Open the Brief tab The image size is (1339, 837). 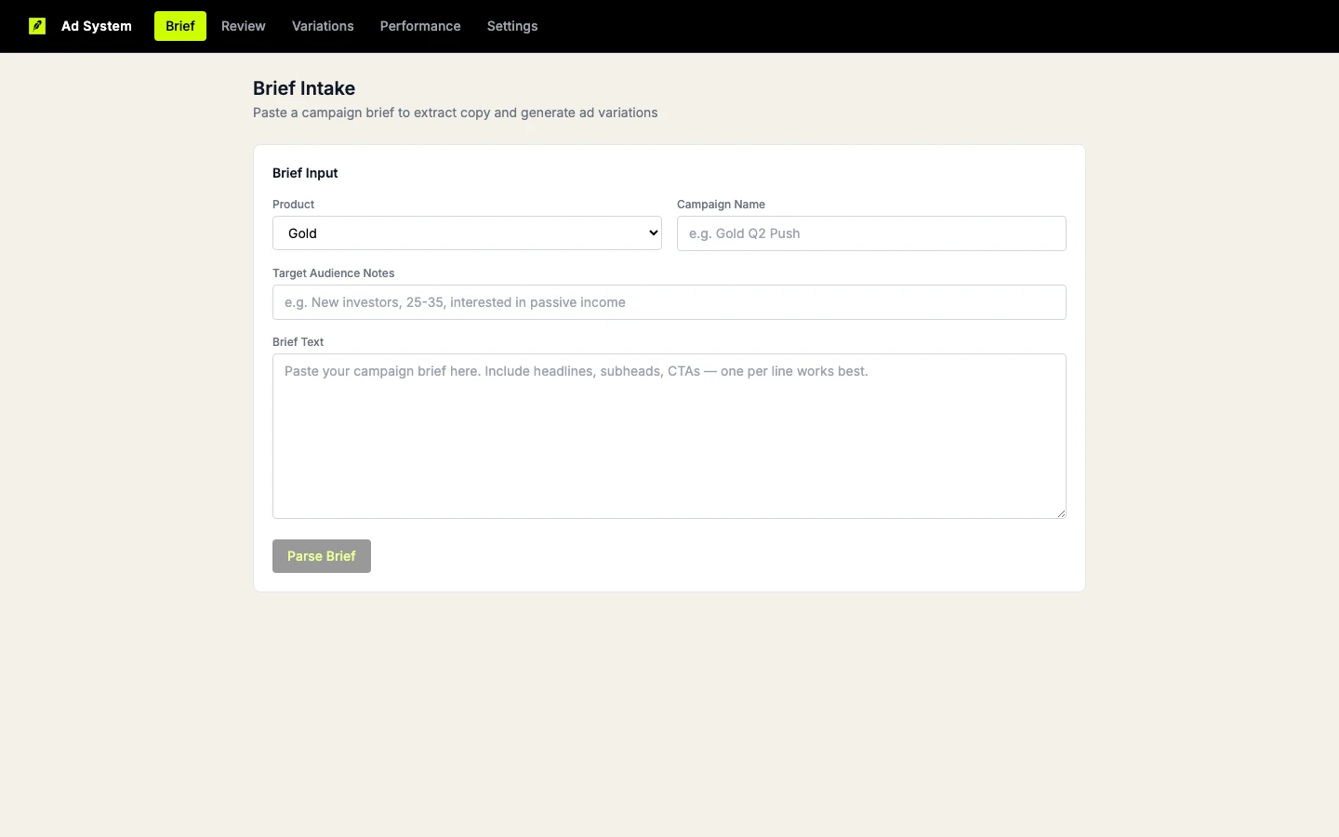coord(180,26)
